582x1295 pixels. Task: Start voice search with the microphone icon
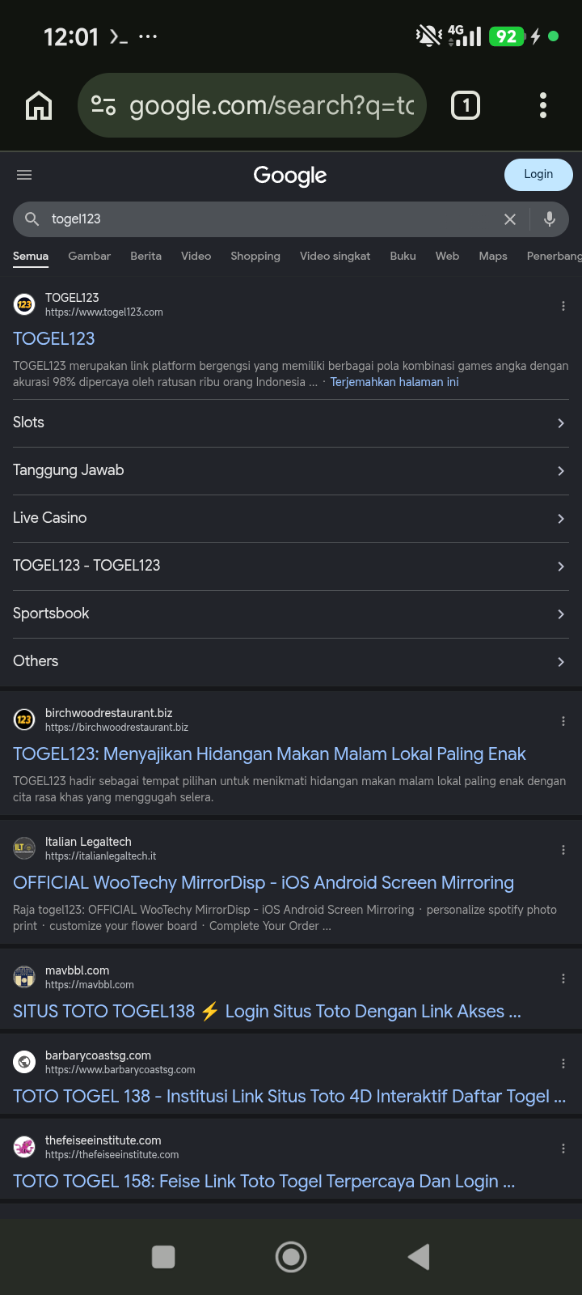(550, 219)
